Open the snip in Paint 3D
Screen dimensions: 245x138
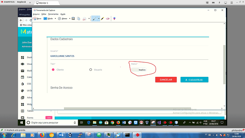pos(114,18)
